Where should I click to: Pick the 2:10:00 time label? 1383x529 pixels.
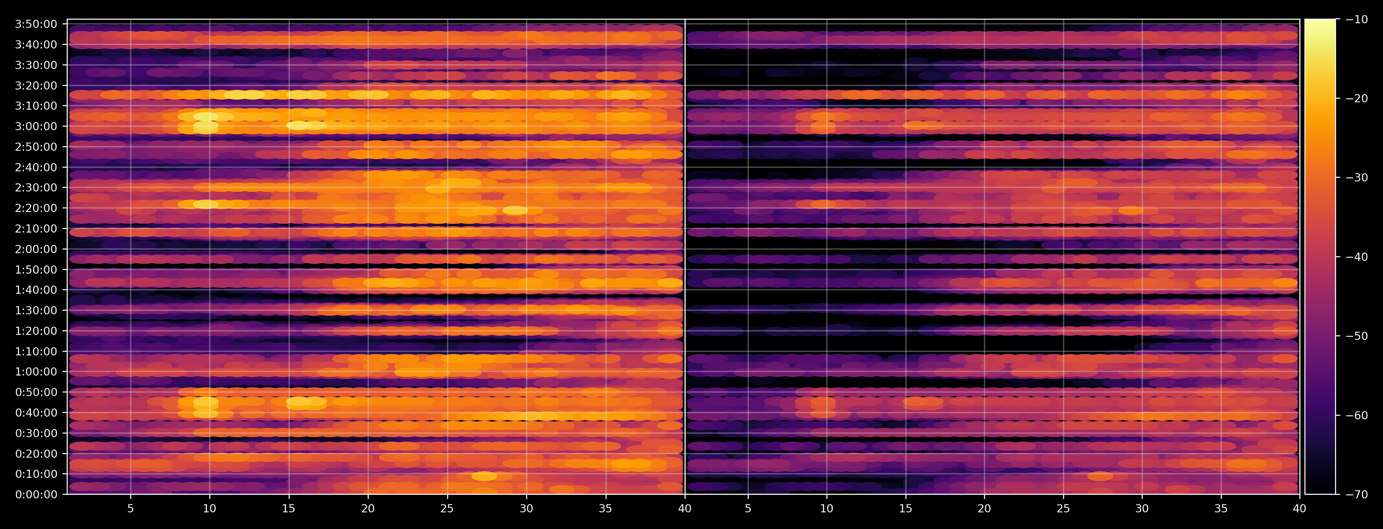pos(36,229)
